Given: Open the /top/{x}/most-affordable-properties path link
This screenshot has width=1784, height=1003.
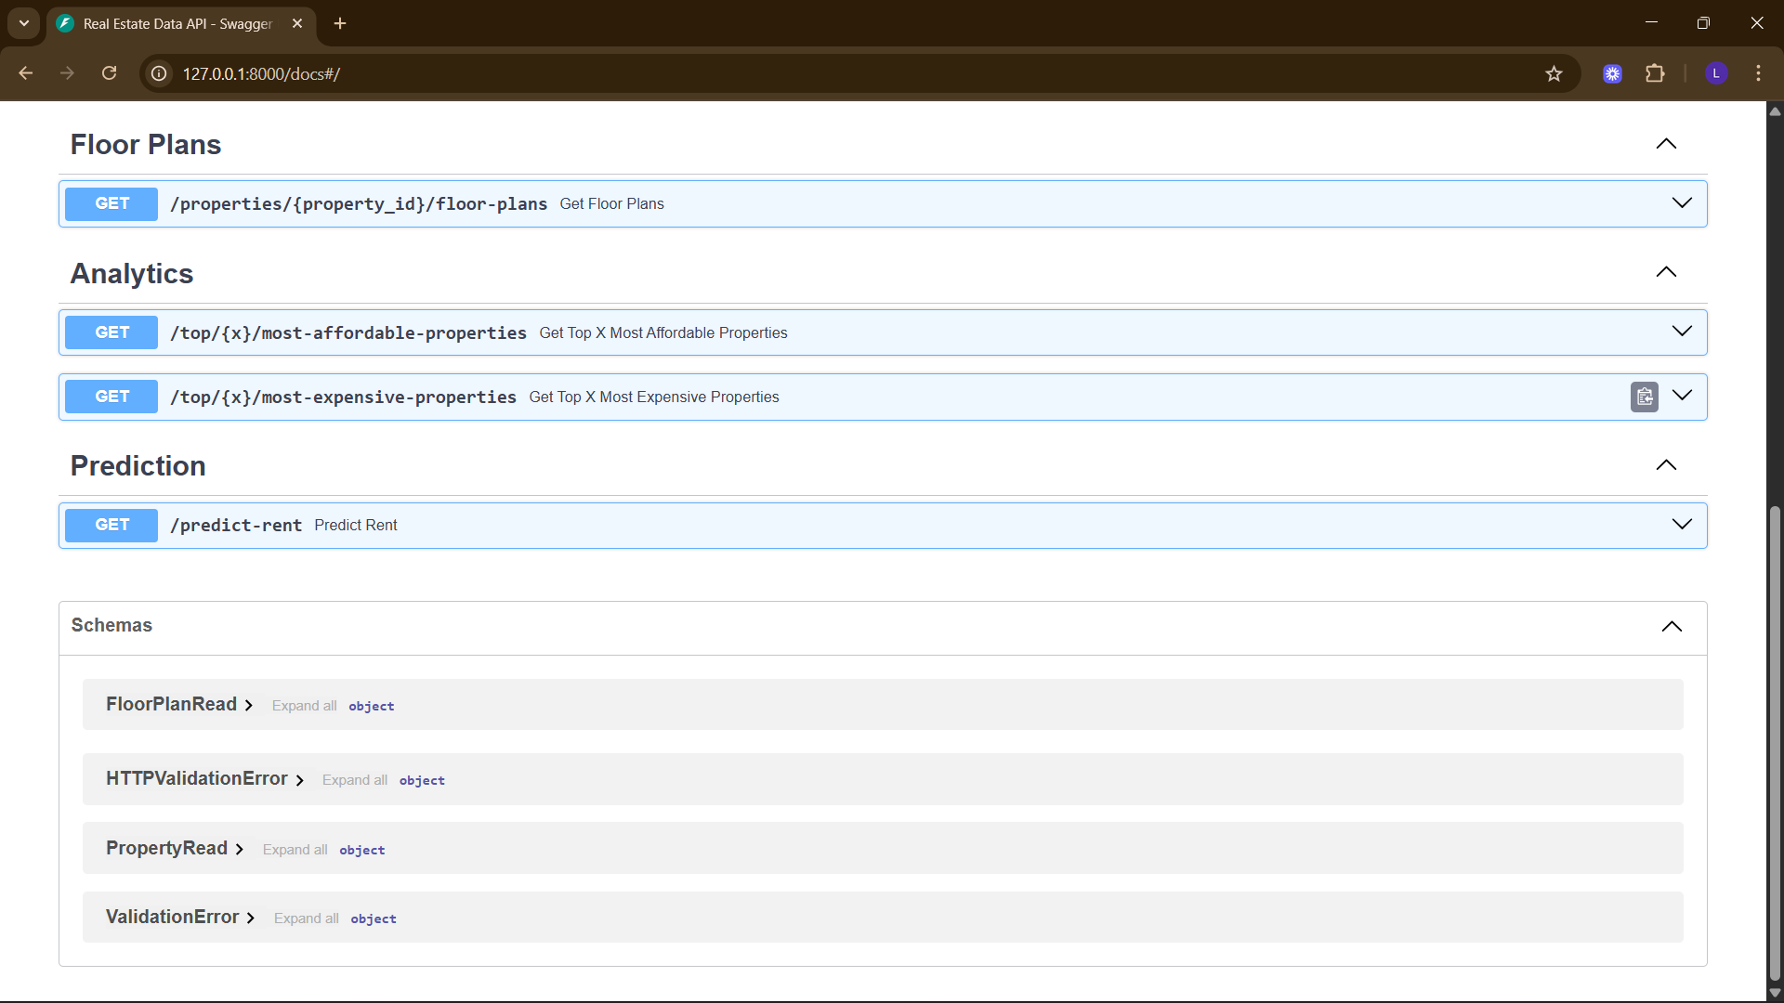Looking at the screenshot, I should tap(348, 332).
